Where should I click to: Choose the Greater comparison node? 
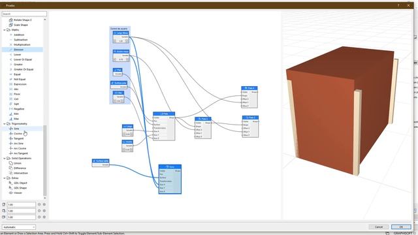pos(18,65)
